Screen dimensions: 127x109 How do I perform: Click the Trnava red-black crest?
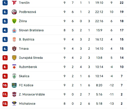(x=14, y=49)
